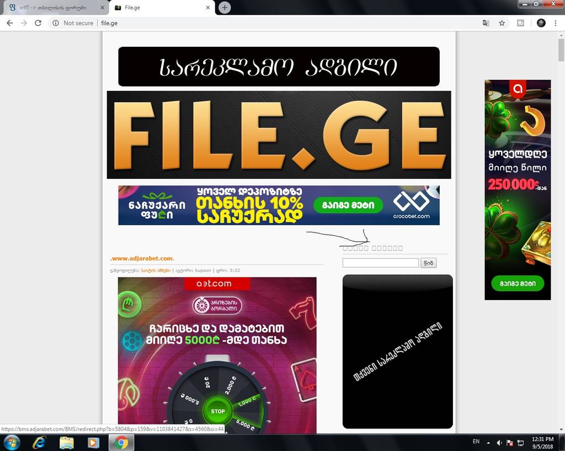The width and height of the screenshot is (565, 451).
Task: Open Chrome profile avatar
Action: coord(541,23)
